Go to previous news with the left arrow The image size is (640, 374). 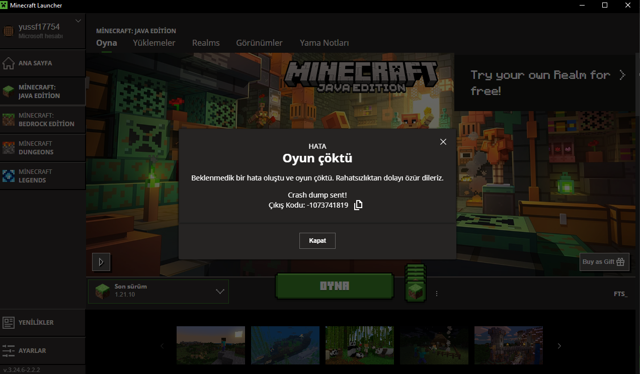pyautogui.click(x=162, y=346)
